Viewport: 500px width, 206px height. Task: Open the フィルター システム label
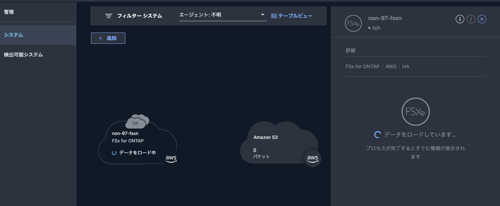[x=140, y=16]
